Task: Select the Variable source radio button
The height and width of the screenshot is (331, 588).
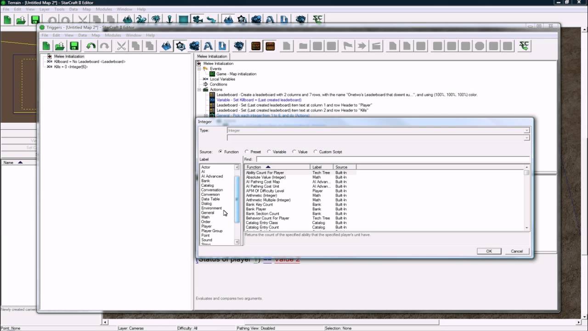Action: tap(269, 152)
